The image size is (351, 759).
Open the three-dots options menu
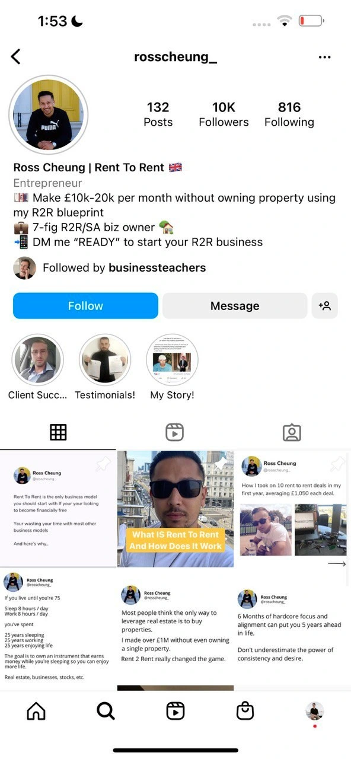pos(324,58)
